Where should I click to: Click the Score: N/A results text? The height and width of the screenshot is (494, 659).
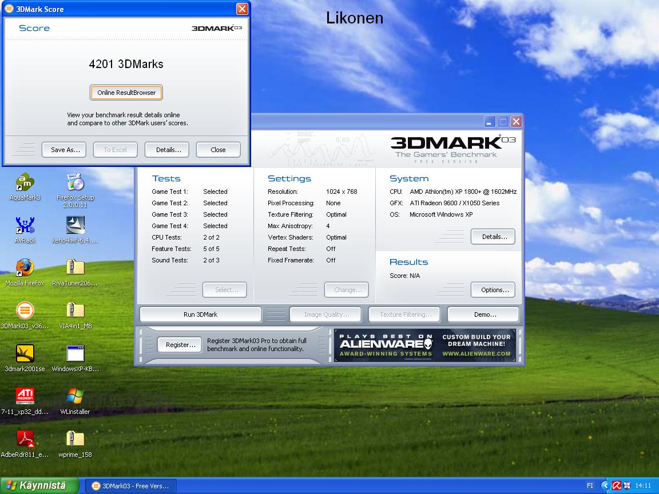(x=405, y=276)
